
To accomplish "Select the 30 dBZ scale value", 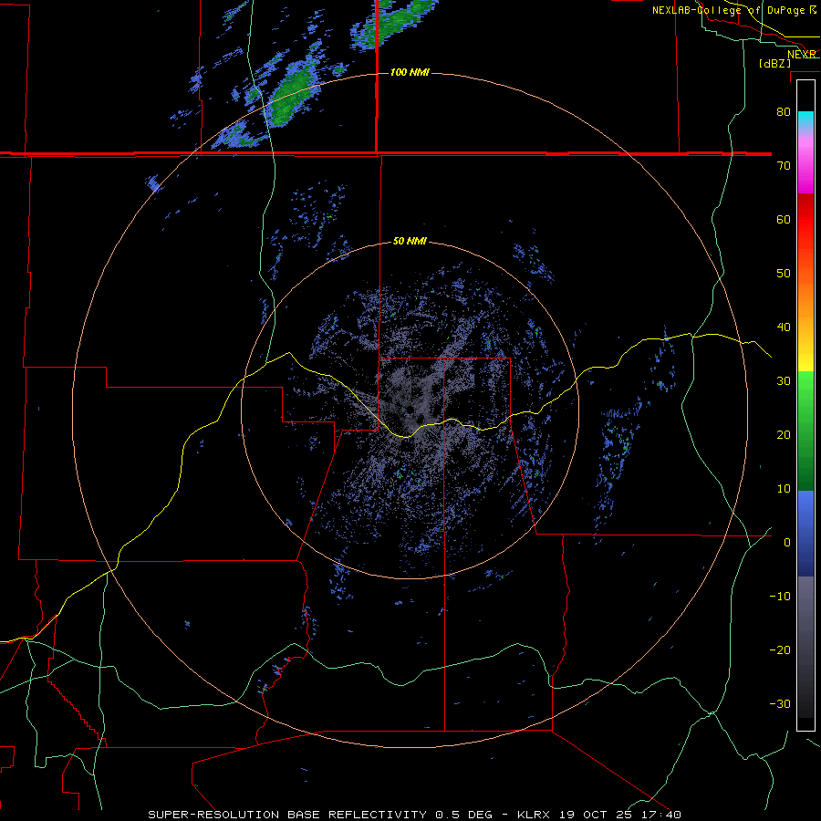I will tap(784, 381).
